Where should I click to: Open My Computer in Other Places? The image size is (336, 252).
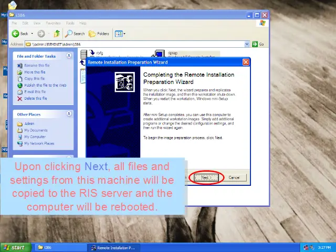pyautogui.click(x=35, y=136)
